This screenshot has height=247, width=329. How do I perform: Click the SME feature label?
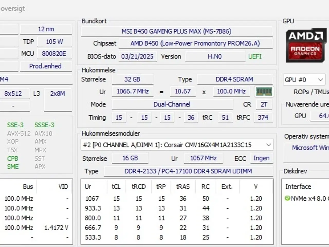[13, 167]
